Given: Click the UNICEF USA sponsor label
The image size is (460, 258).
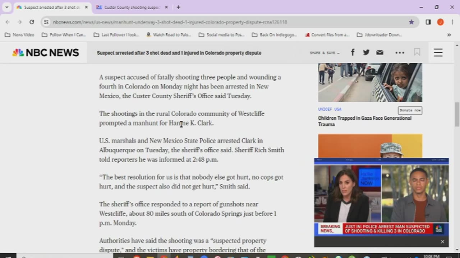Looking at the screenshot, I should [x=330, y=109].
